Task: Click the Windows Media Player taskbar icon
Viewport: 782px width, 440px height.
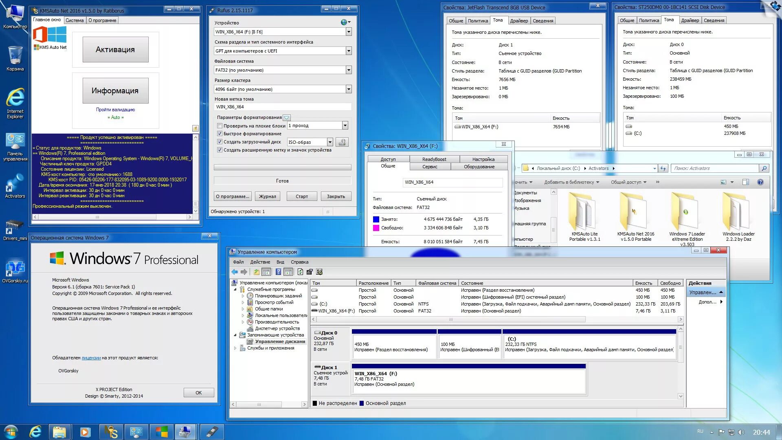Action: click(85, 432)
